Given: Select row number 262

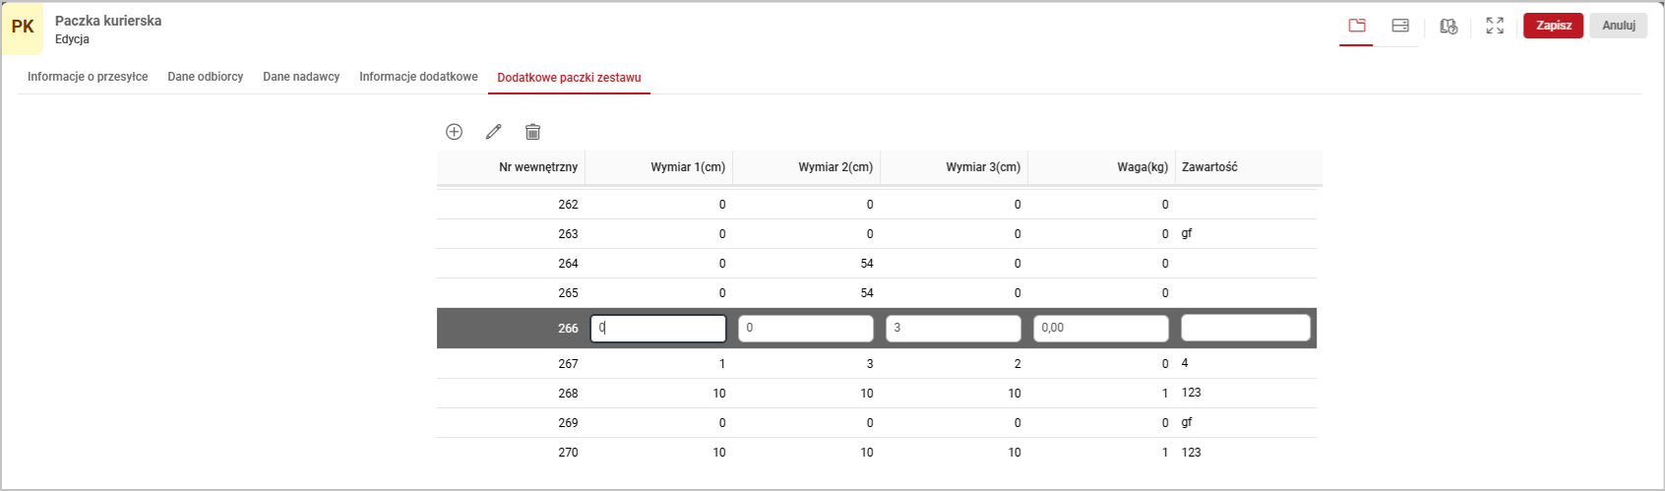Looking at the screenshot, I should (x=568, y=205).
